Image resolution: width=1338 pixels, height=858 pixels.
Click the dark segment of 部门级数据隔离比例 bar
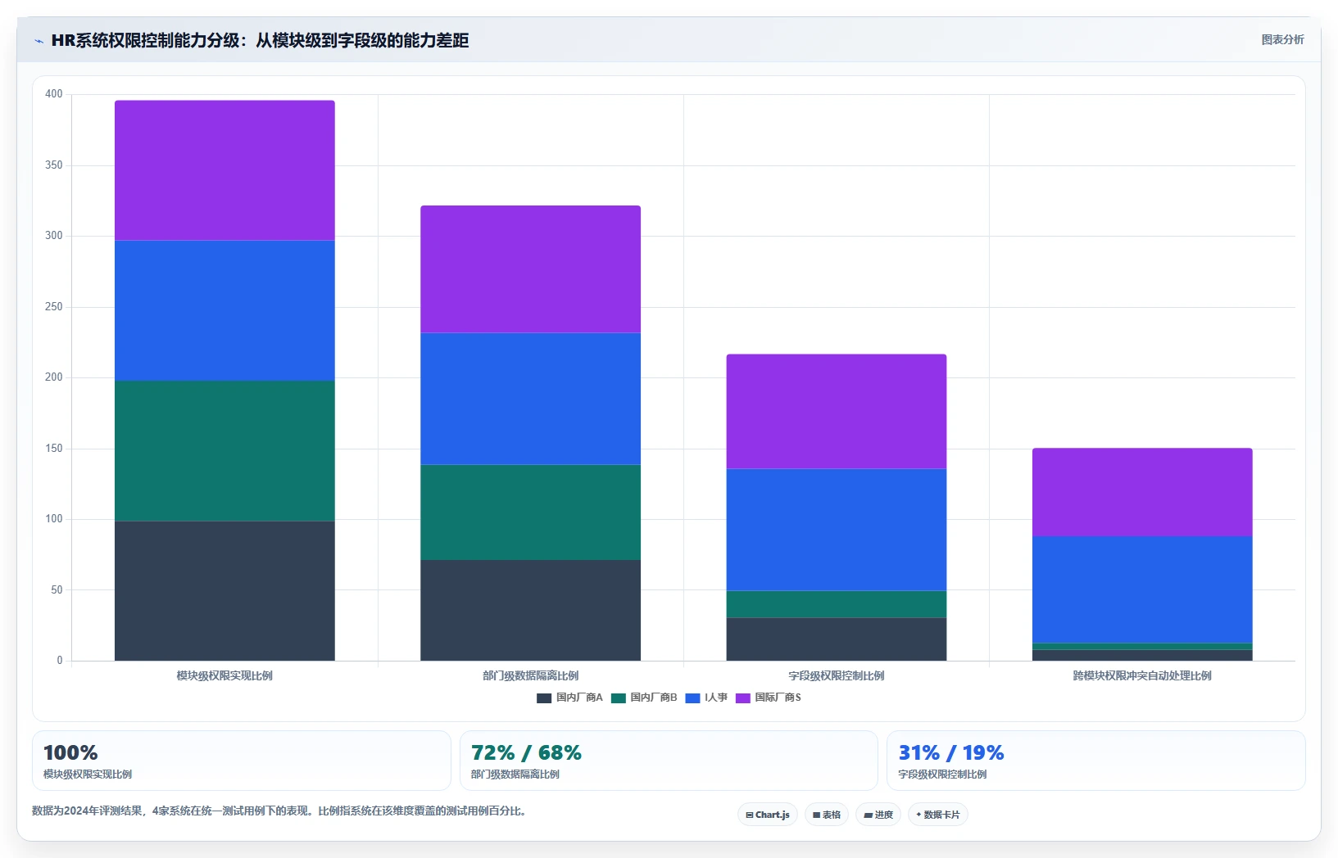coord(530,610)
